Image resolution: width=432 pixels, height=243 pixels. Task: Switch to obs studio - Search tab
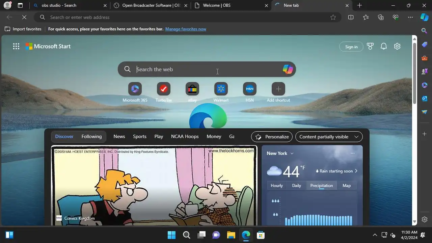pyautogui.click(x=70, y=5)
